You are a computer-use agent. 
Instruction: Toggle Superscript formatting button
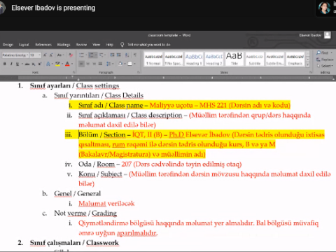coord(40,64)
